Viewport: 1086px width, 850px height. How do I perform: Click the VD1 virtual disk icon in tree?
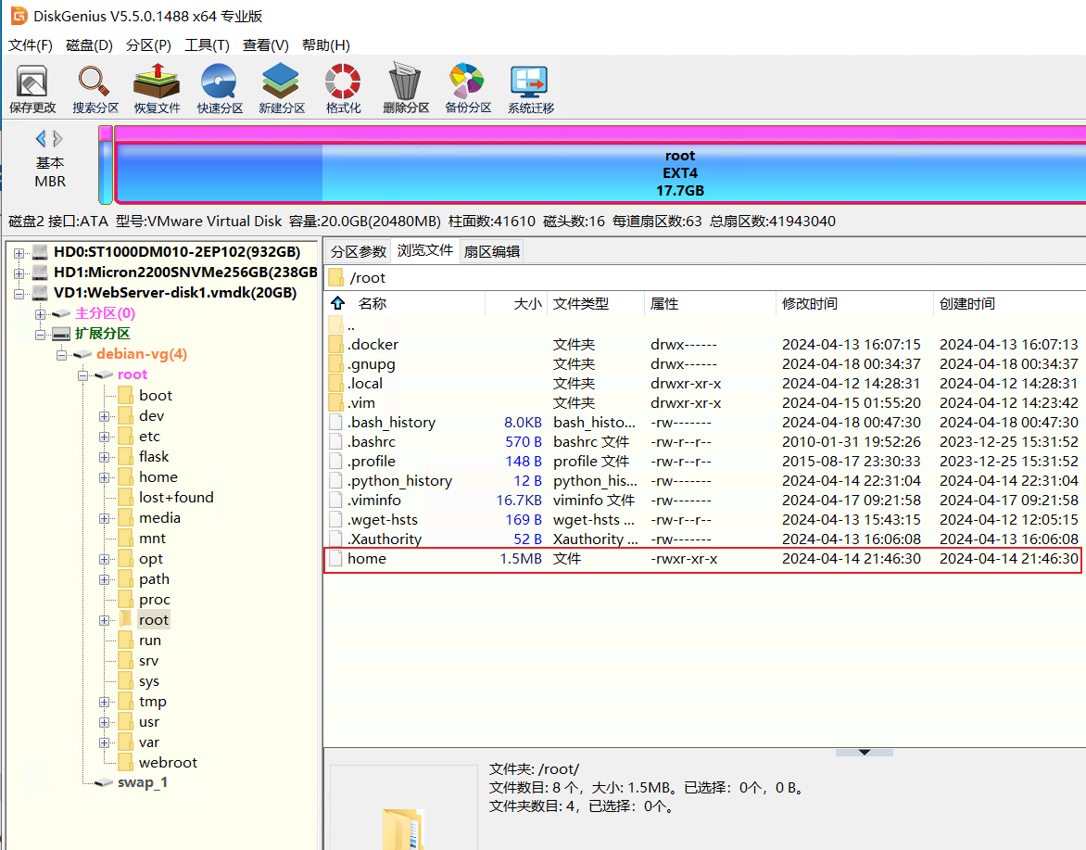40,293
